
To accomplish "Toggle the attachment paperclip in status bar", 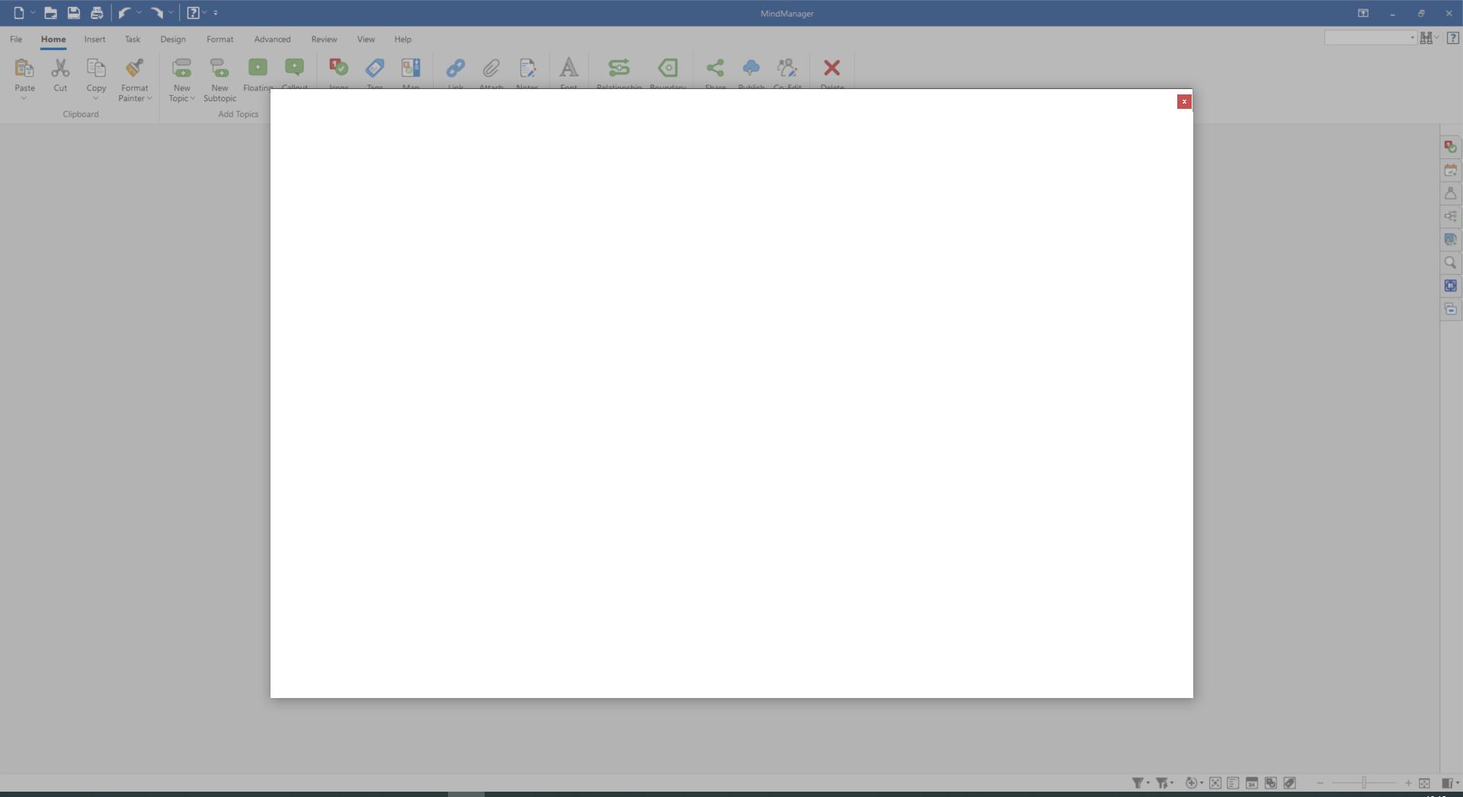I will tap(1289, 783).
